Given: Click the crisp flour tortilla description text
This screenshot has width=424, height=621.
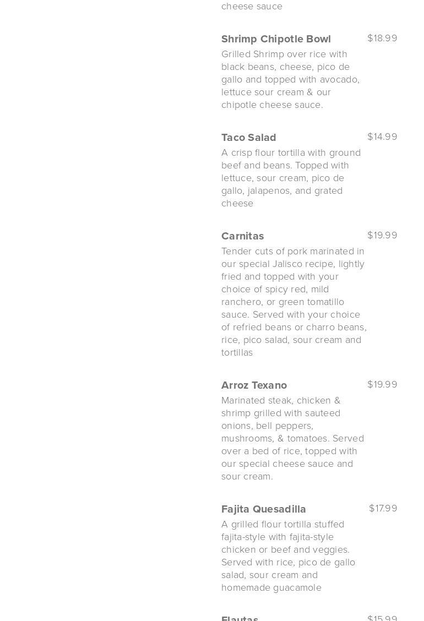Looking at the screenshot, I should coord(291,178).
